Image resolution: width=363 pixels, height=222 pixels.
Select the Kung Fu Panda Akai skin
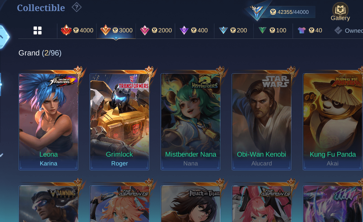point(333,122)
